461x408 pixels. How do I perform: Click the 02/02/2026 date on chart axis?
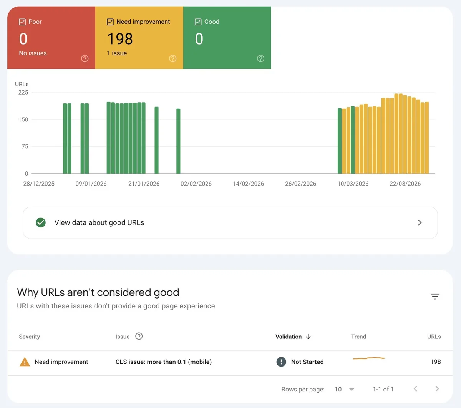click(196, 184)
